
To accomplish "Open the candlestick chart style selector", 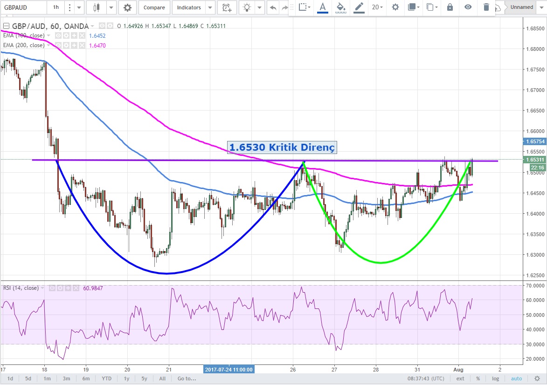I will (97, 7).
